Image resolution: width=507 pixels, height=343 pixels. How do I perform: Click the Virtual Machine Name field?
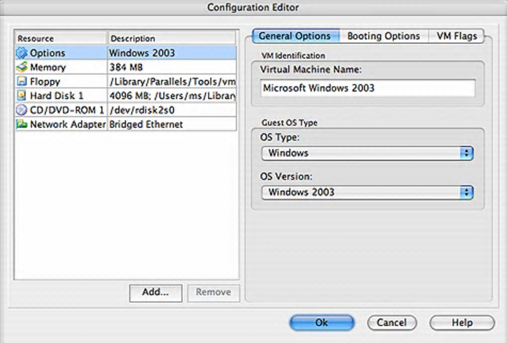368,88
